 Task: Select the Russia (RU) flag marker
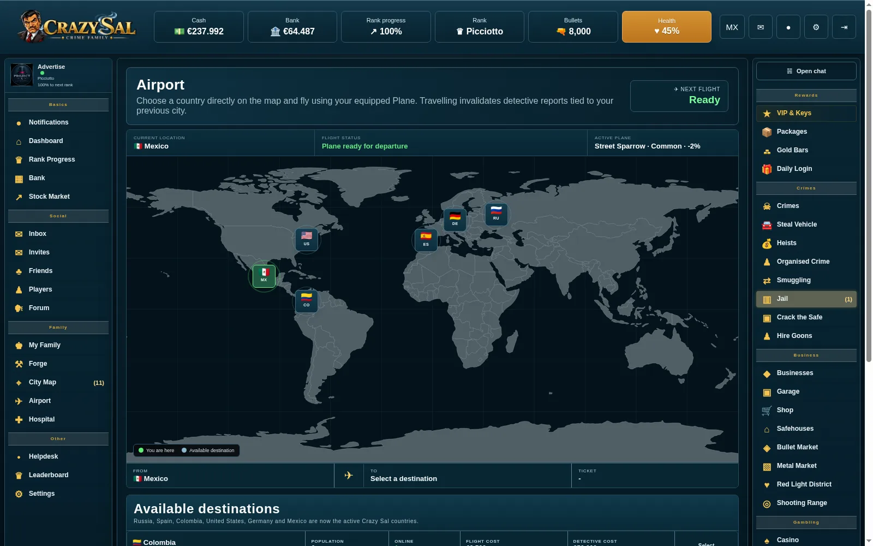[496, 213]
